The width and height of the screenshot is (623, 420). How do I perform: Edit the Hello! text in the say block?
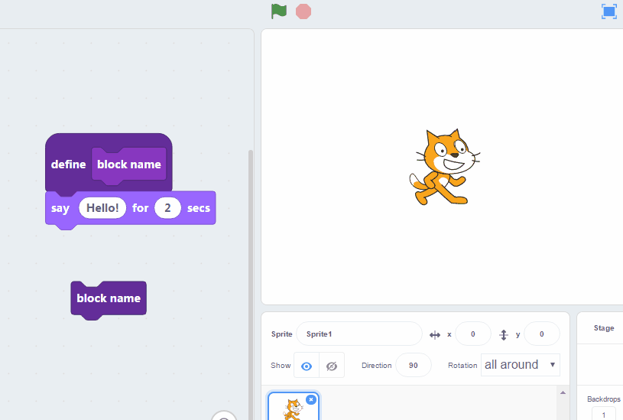pyautogui.click(x=102, y=208)
